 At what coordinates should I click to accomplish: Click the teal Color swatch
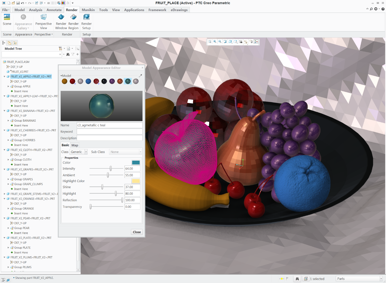[x=136, y=163]
